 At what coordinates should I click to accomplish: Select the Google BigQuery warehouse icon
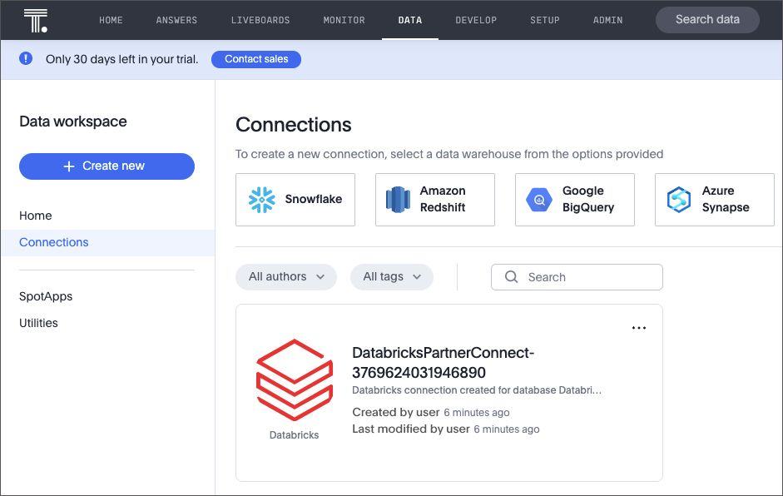point(538,200)
